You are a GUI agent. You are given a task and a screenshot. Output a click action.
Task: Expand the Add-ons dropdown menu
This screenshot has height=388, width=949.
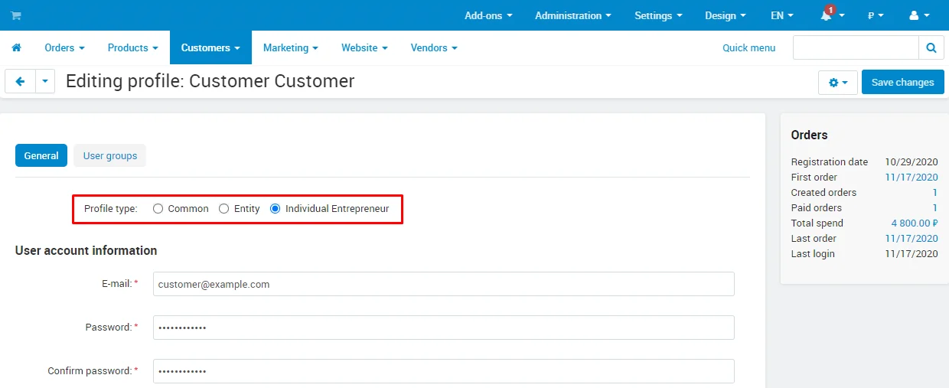[x=488, y=15]
